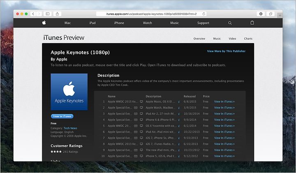
Task: View the 6/2/2014 episode in iTunes
Action: (224, 126)
